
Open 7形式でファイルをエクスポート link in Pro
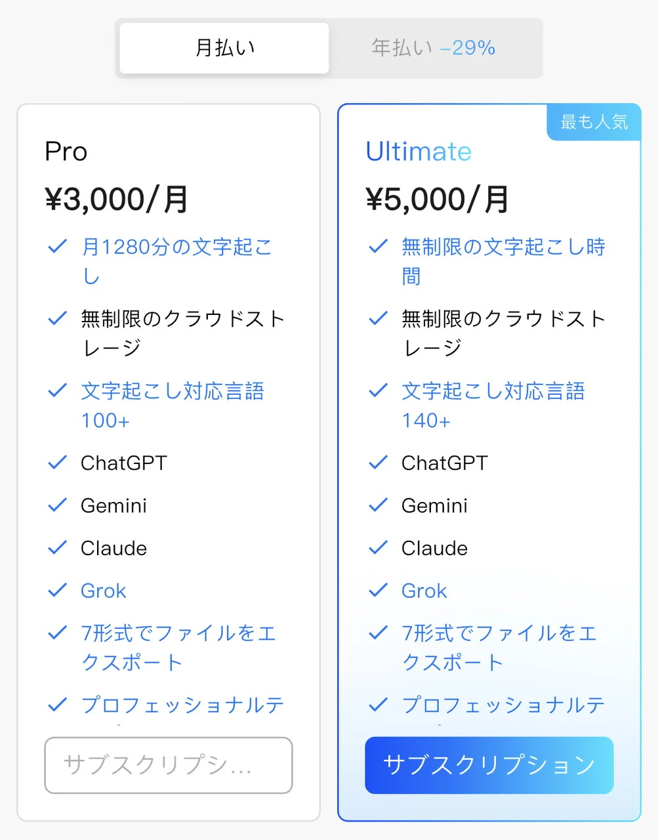pos(178,634)
